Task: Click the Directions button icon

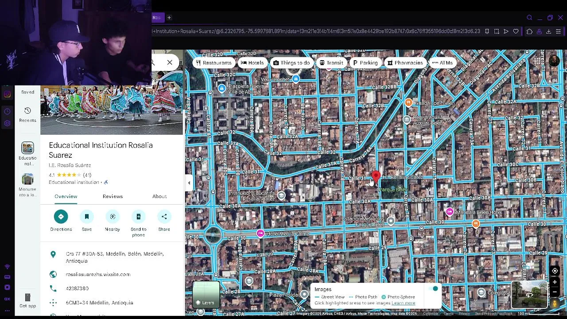Action: [61, 216]
